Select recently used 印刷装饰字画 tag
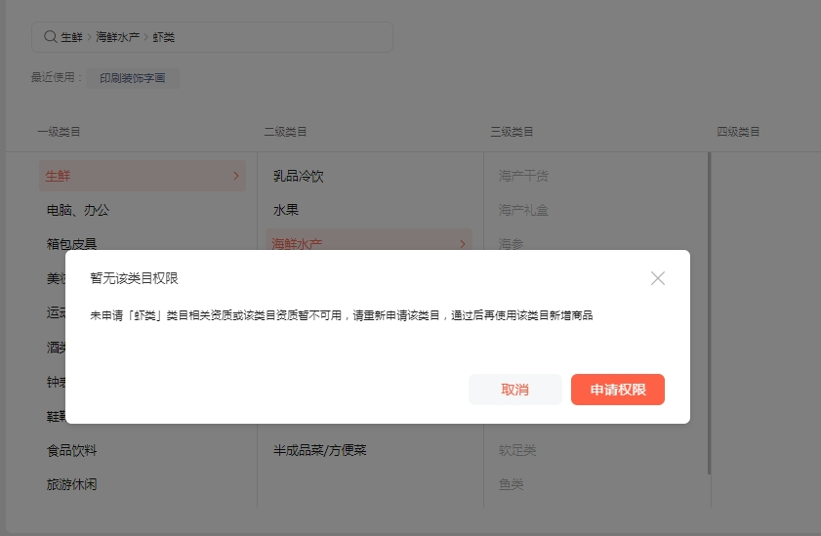The image size is (821, 536). (133, 78)
